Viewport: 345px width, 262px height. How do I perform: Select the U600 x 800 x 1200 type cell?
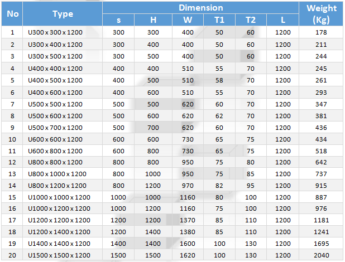[55, 150]
